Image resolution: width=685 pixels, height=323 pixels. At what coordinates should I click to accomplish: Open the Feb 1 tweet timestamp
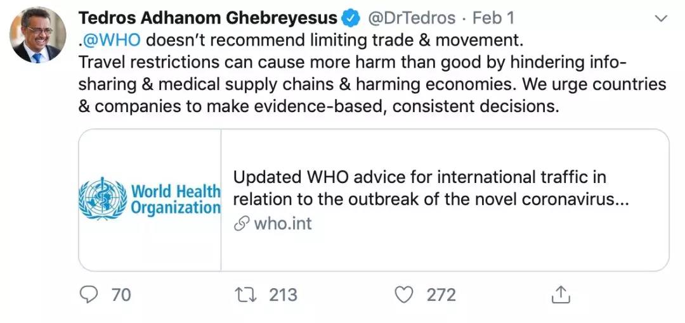point(493,18)
